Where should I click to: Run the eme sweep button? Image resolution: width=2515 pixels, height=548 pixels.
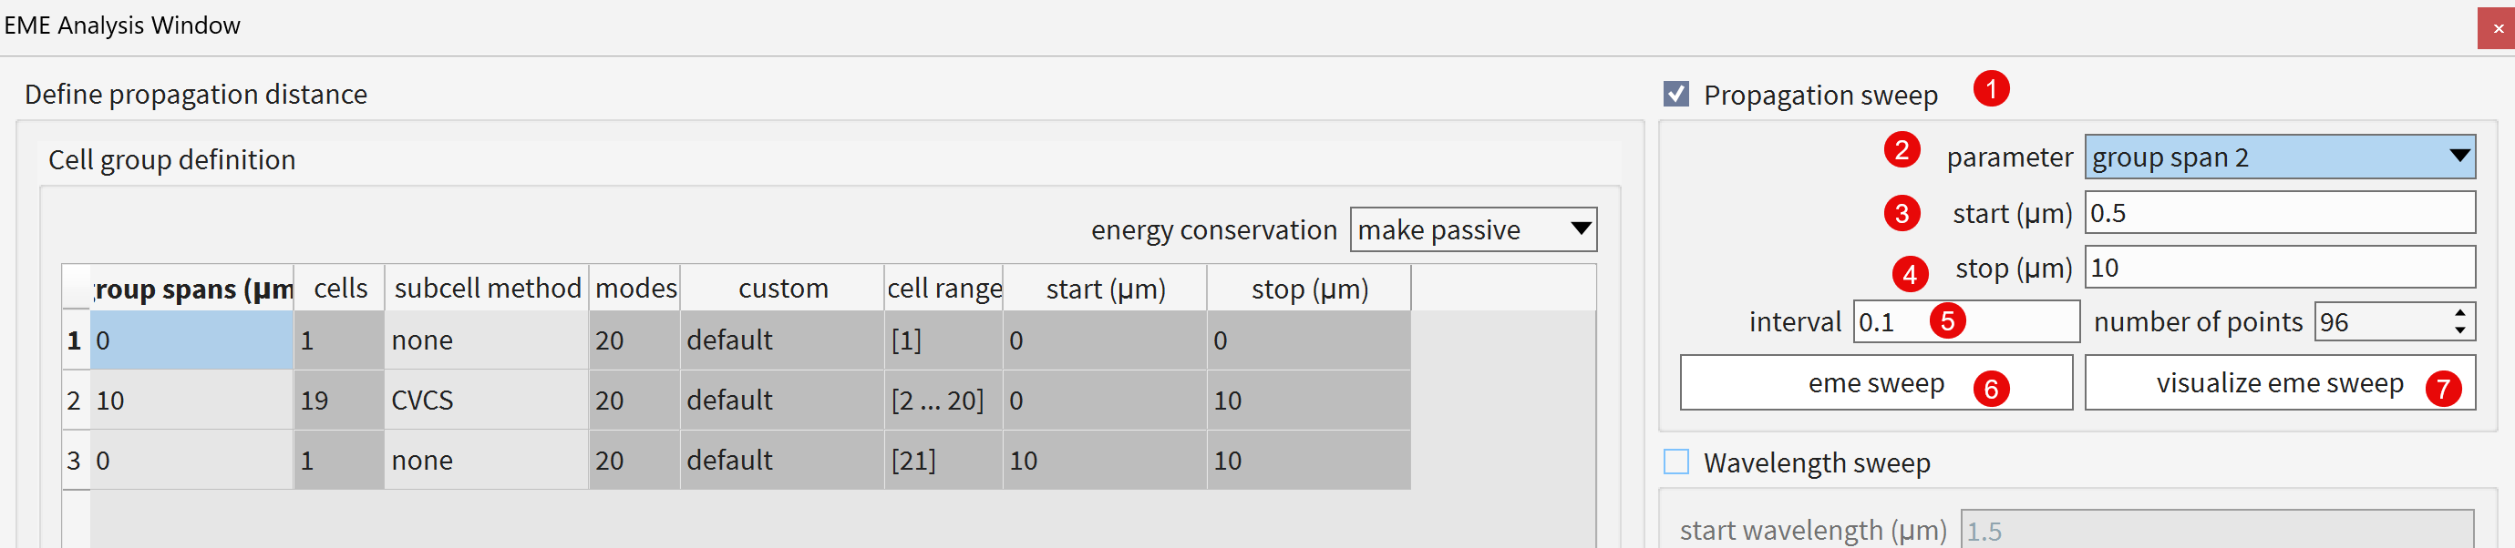(1874, 383)
